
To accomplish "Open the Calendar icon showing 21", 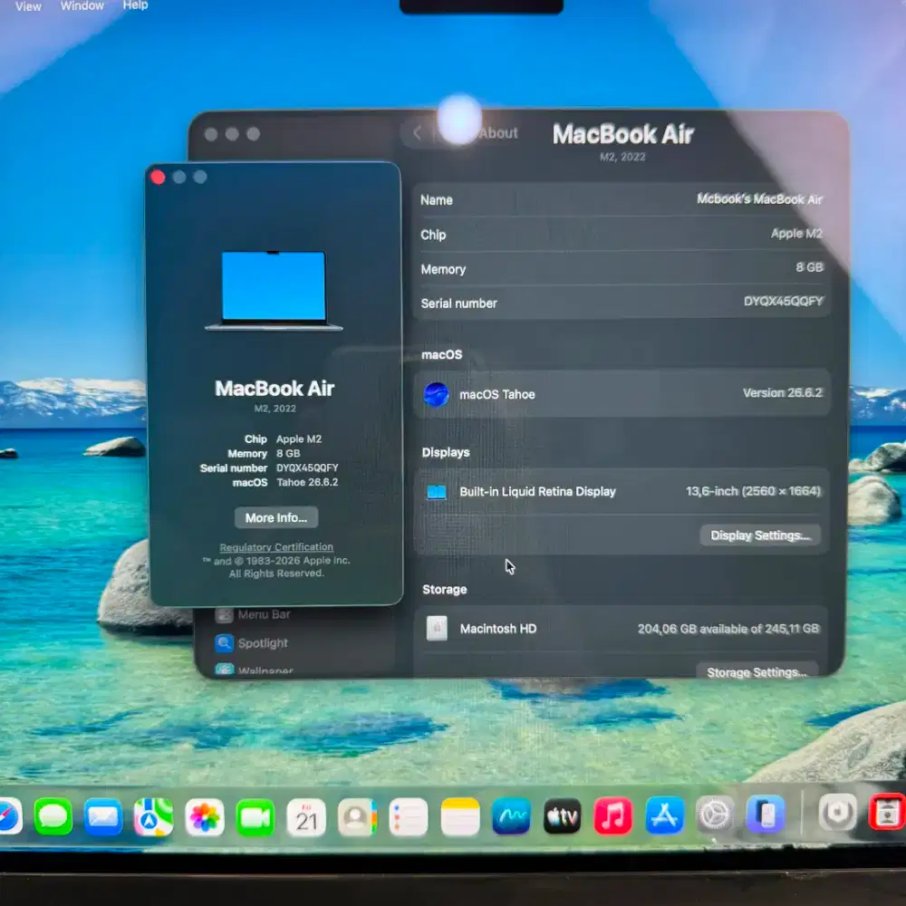I will click(306, 817).
